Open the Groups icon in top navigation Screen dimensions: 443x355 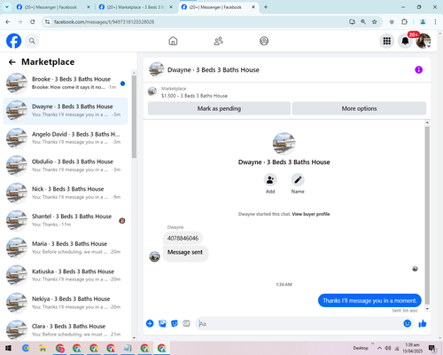[x=264, y=41]
